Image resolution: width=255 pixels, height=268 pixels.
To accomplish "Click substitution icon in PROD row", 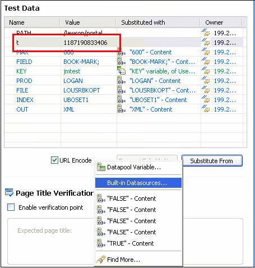I will pos(122,81).
